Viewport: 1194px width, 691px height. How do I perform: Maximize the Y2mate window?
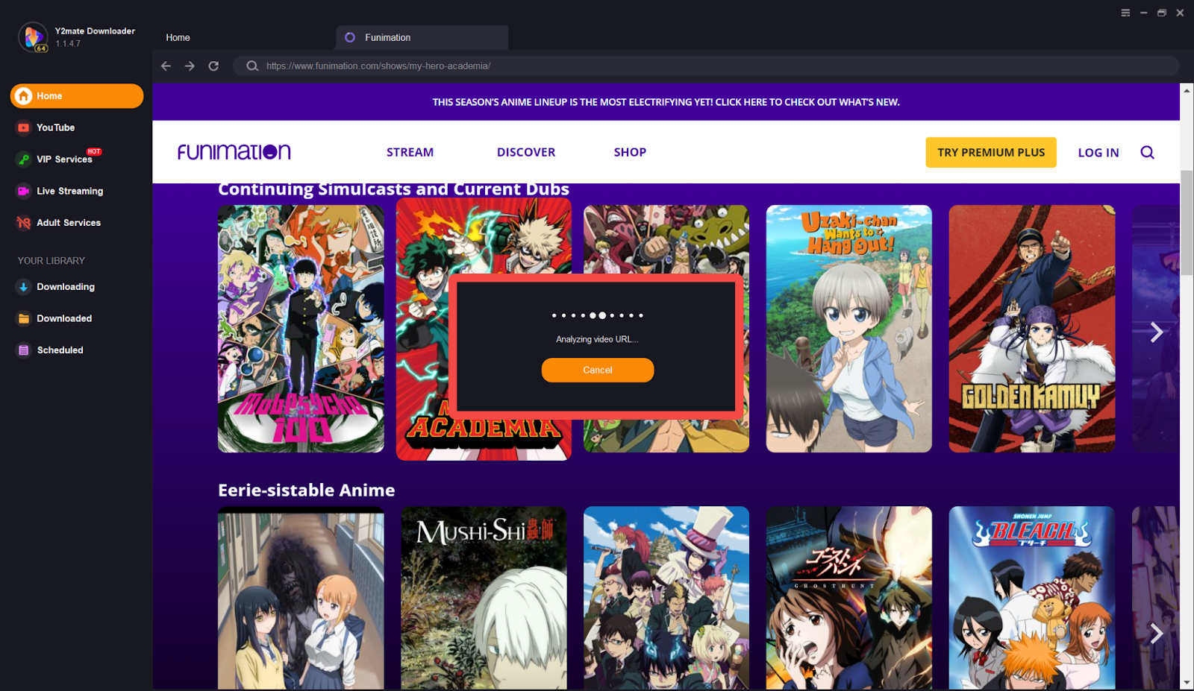pyautogui.click(x=1162, y=13)
